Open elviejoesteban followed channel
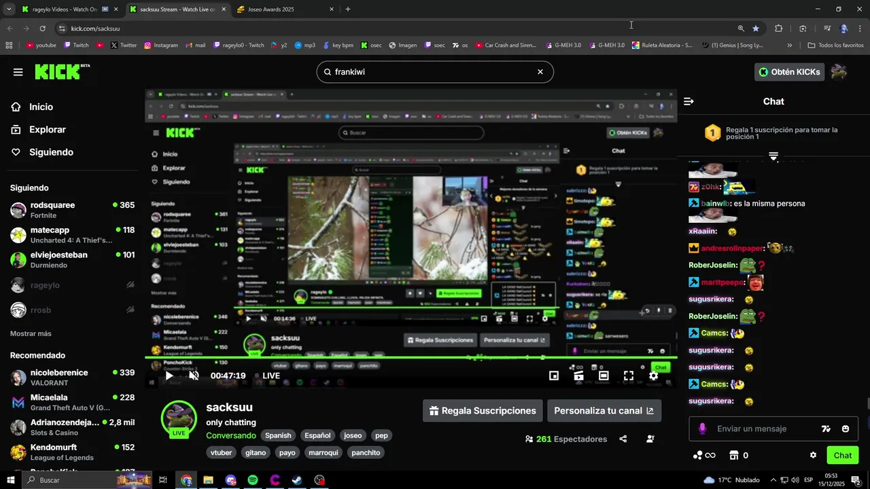870x489 pixels. coord(72,259)
